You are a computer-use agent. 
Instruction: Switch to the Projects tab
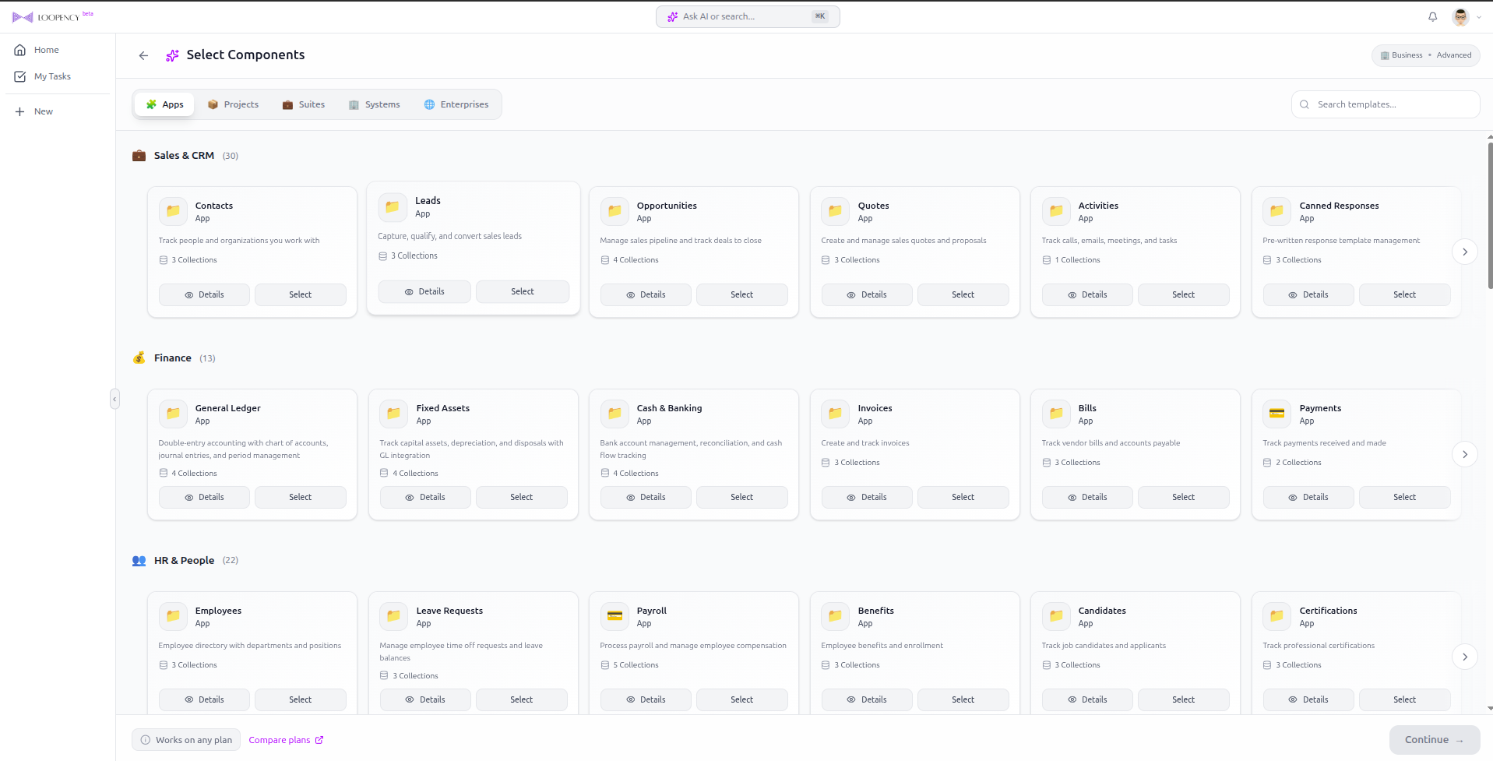(x=233, y=104)
